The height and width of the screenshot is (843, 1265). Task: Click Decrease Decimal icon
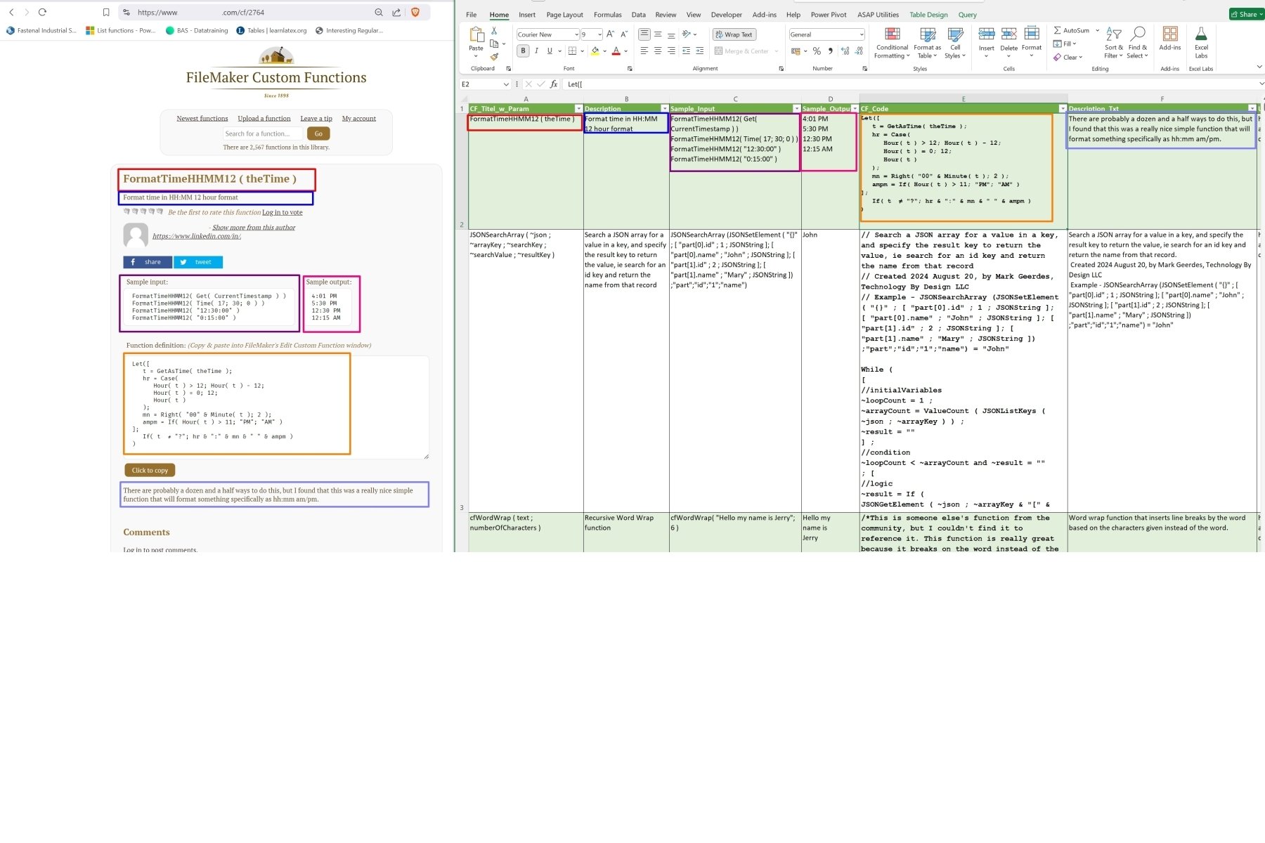click(x=859, y=51)
